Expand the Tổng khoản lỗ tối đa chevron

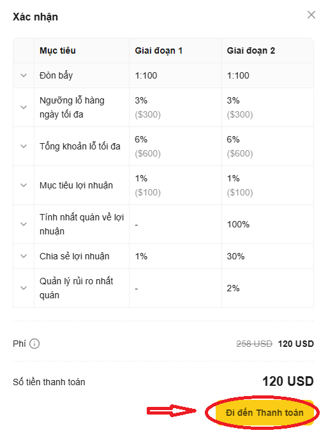[24, 146]
